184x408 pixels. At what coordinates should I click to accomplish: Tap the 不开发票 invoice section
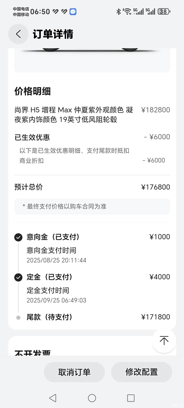pyautogui.click(x=33, y=352)
